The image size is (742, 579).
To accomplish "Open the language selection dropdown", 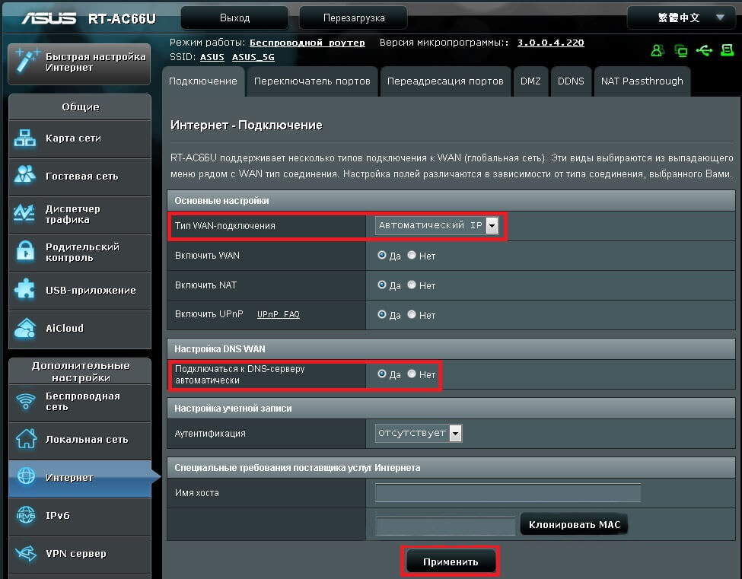I will coord(682,18).
